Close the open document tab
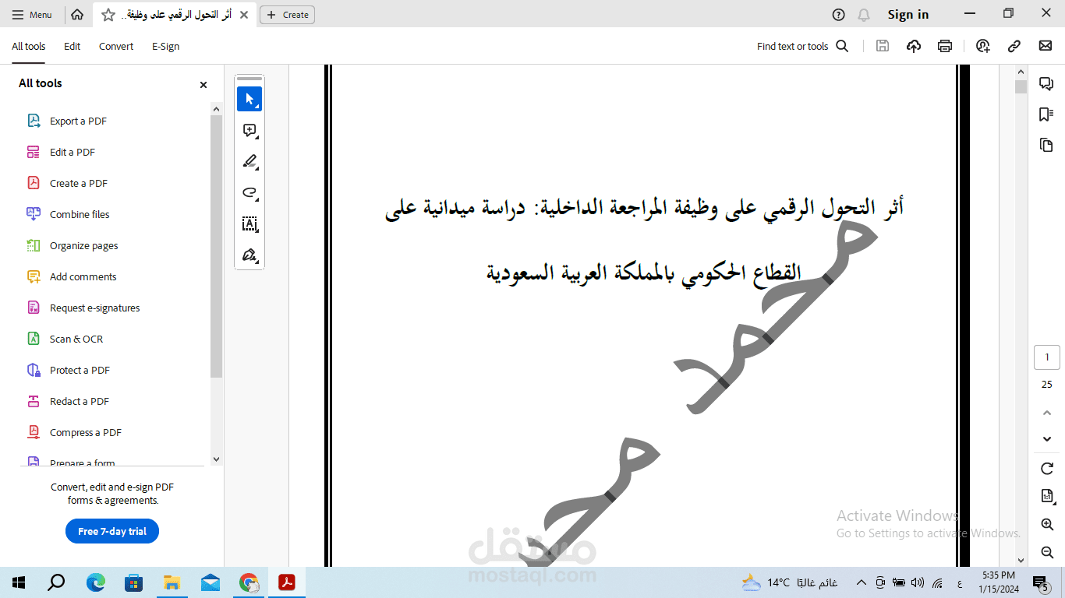The width and height of the screenshot is (1065, 598). [x=244, y=15]
